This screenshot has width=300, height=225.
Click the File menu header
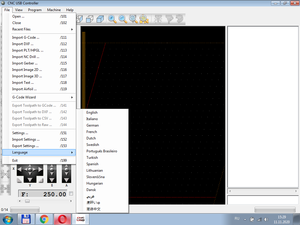7,10
